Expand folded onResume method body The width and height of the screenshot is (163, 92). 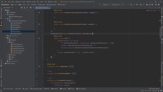72,66
